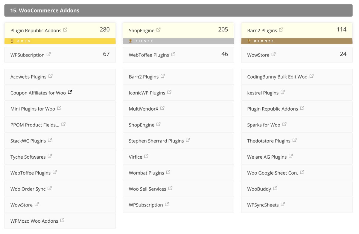The image size is (359, 234).
Task: Open IconicWP Plugins list entry
Action: click(x=179, y=93)
